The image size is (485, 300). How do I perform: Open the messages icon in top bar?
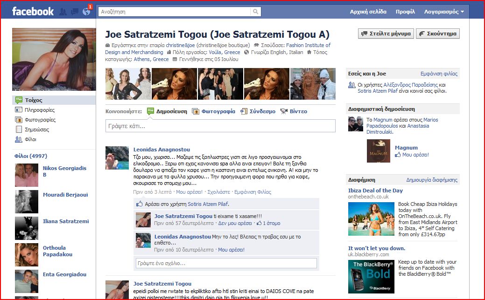click(x=75, y=12)
